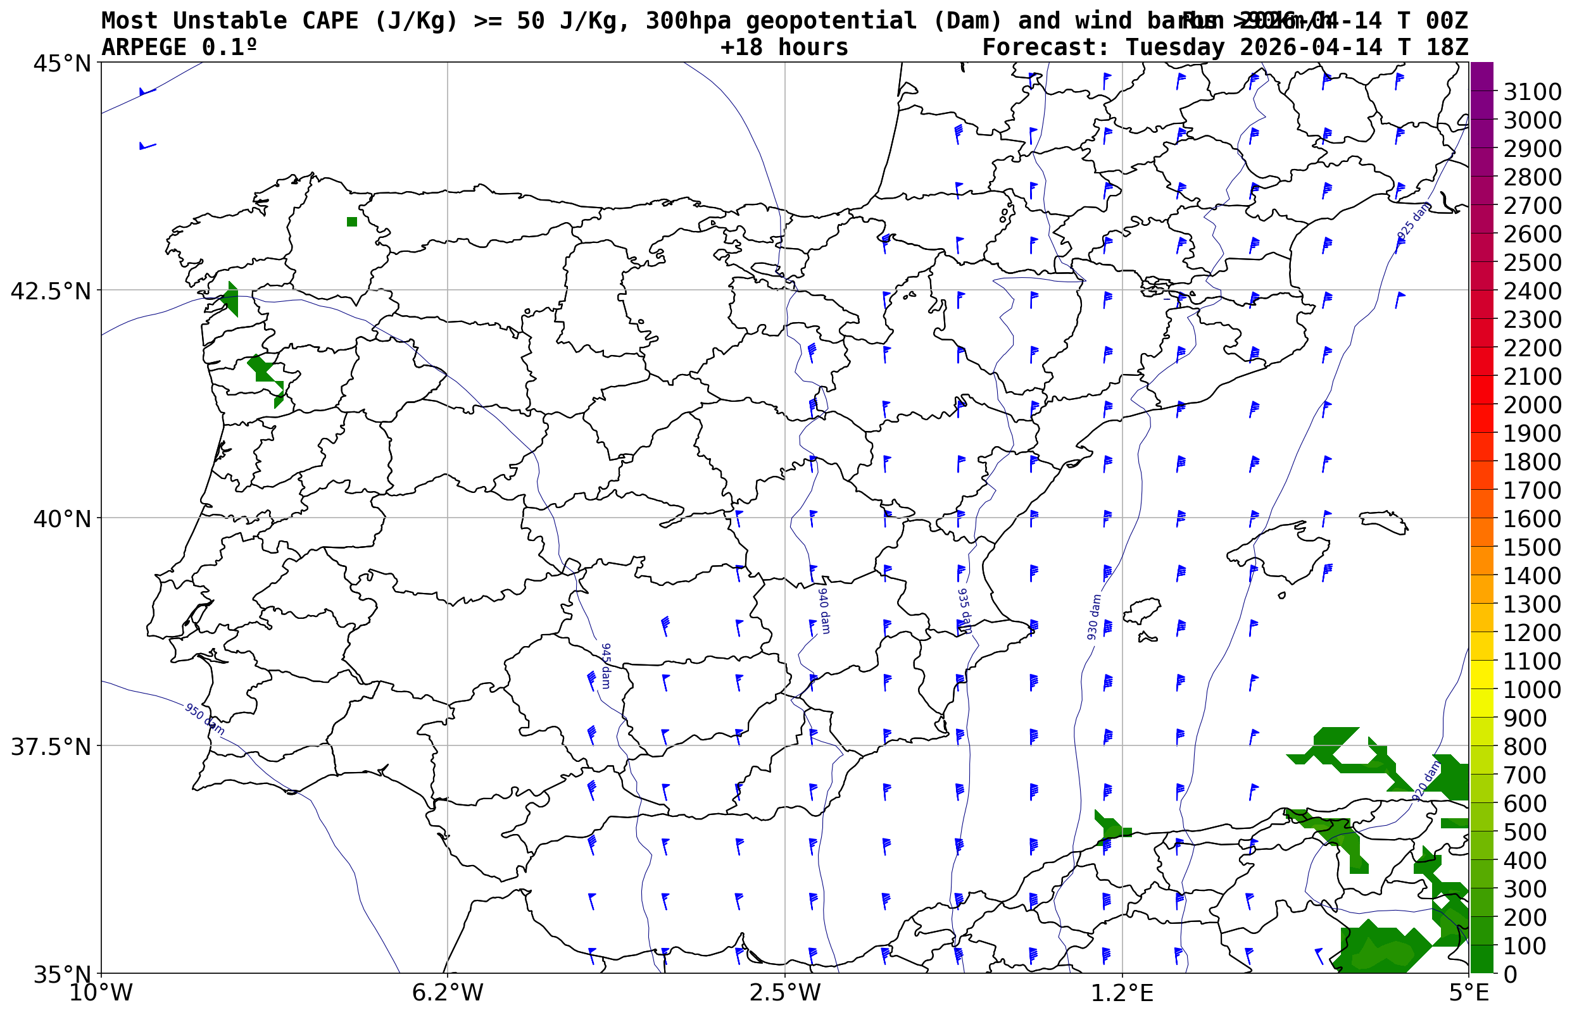
Task: Click the '6.2°W' longitude axis label
Action: click(x=448, y=993)
